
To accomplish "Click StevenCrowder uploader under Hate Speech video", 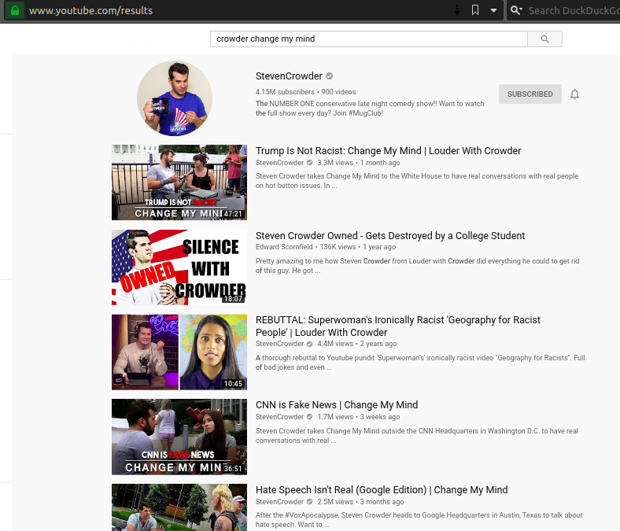I will coord(279,502).
